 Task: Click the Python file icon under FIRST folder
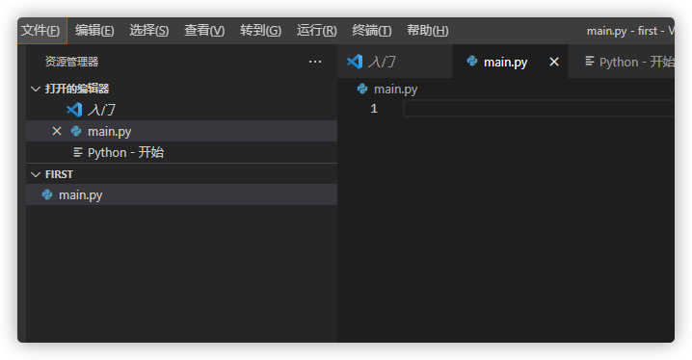(47, 194)
